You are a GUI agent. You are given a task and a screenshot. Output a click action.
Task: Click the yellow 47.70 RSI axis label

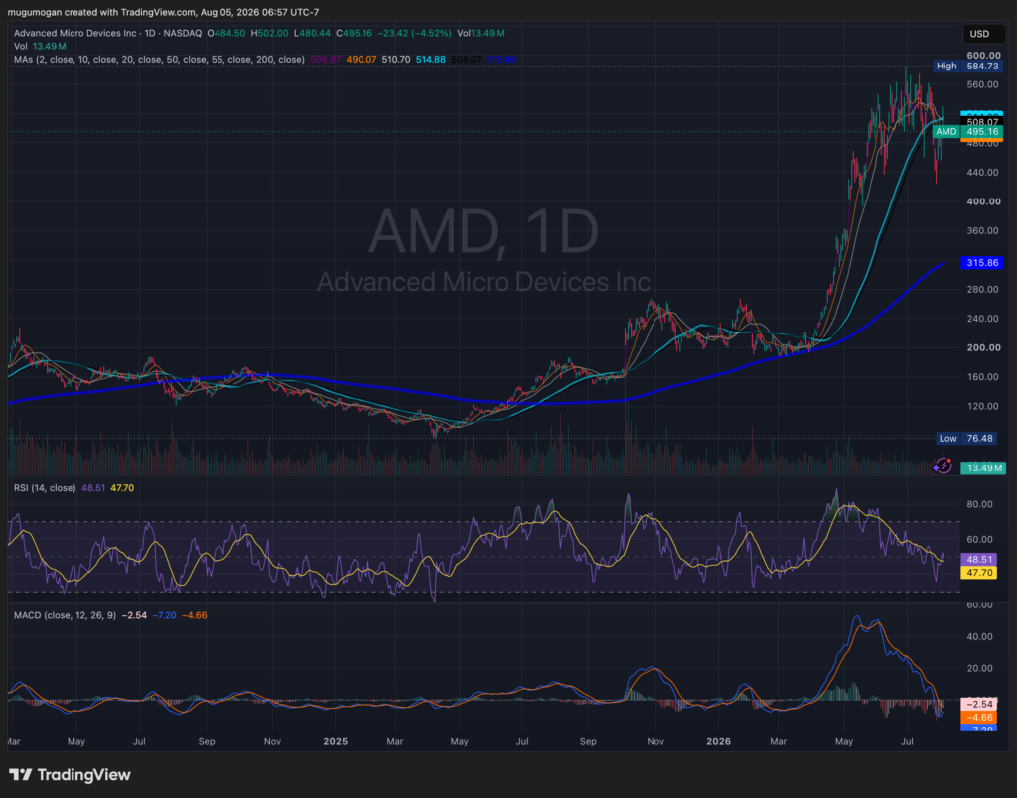[x=978, y=573]
